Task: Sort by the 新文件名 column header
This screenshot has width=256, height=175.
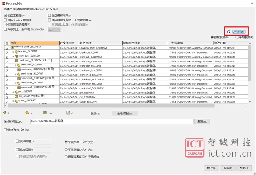Action: 101,43
